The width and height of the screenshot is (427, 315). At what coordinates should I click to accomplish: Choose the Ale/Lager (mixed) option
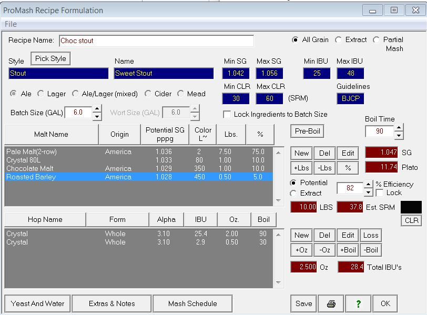click(75, 94)
